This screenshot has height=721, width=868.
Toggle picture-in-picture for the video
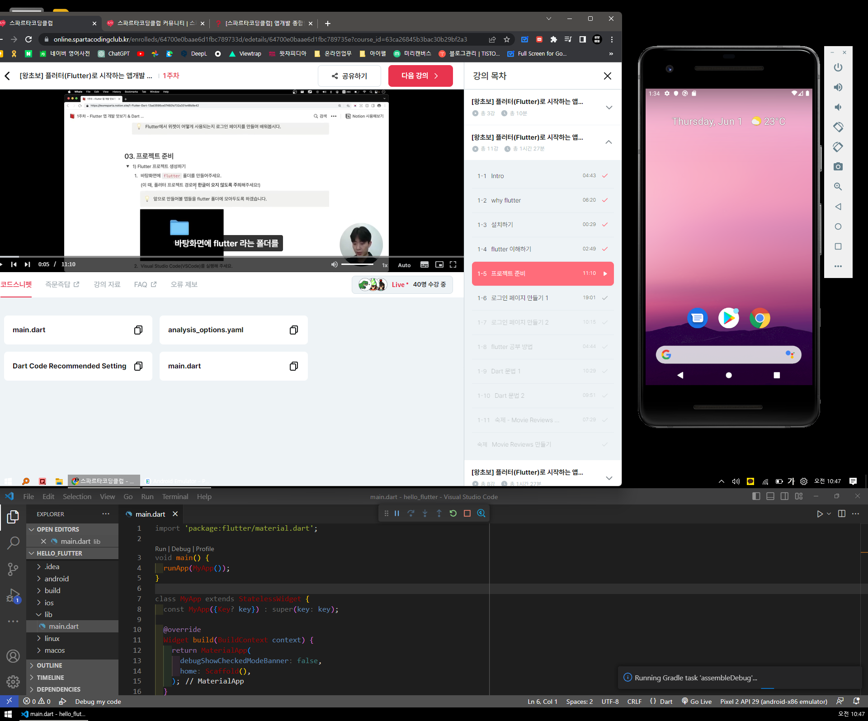pyautogui.click(x=439, y=264)
